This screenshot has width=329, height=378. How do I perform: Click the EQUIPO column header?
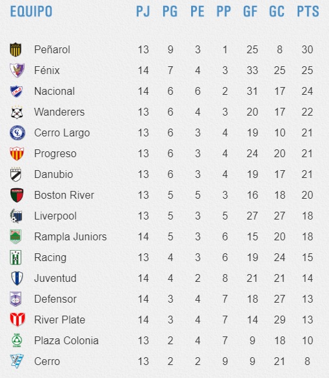point(31,11)
